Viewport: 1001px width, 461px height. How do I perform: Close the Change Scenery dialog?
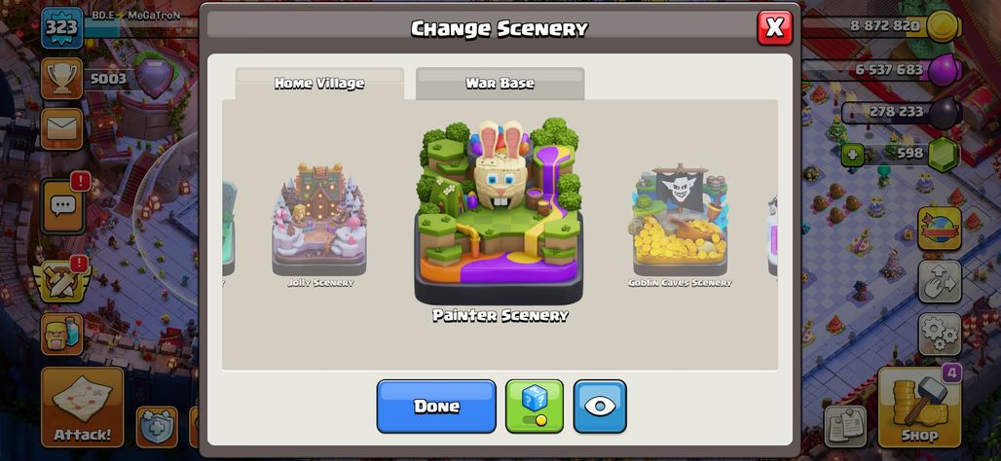click(775, 27)
